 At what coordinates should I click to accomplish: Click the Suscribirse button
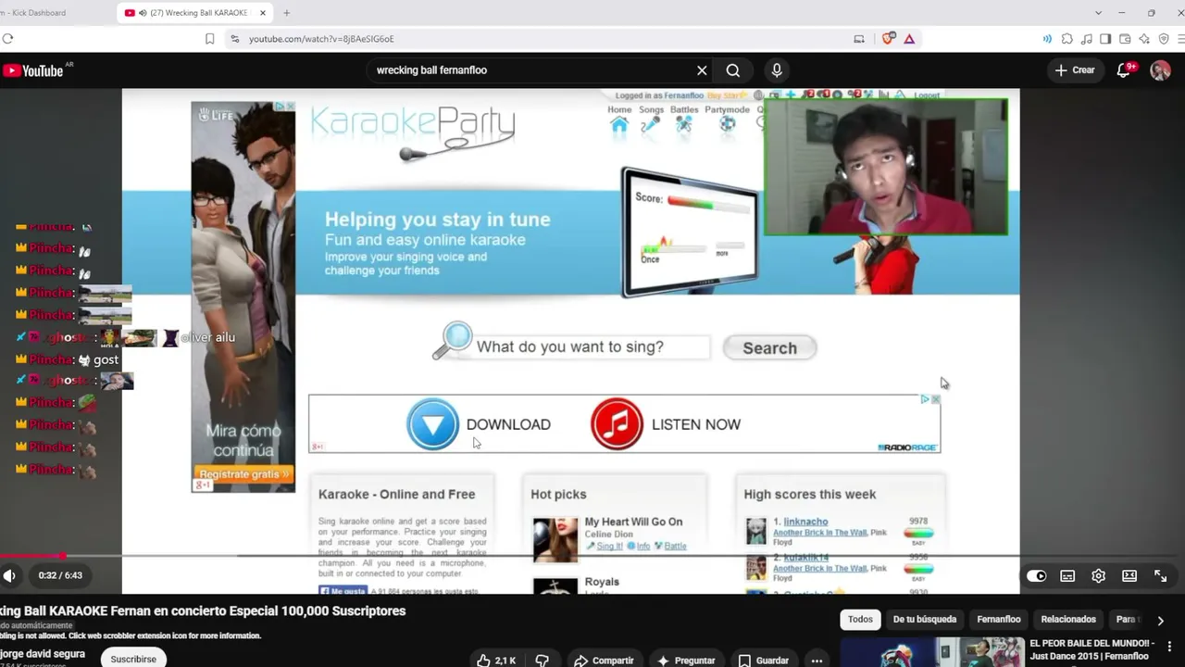[133, 659]
